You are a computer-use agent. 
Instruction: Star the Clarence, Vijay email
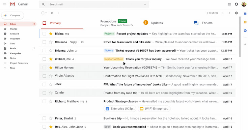[x=51, y=42]
